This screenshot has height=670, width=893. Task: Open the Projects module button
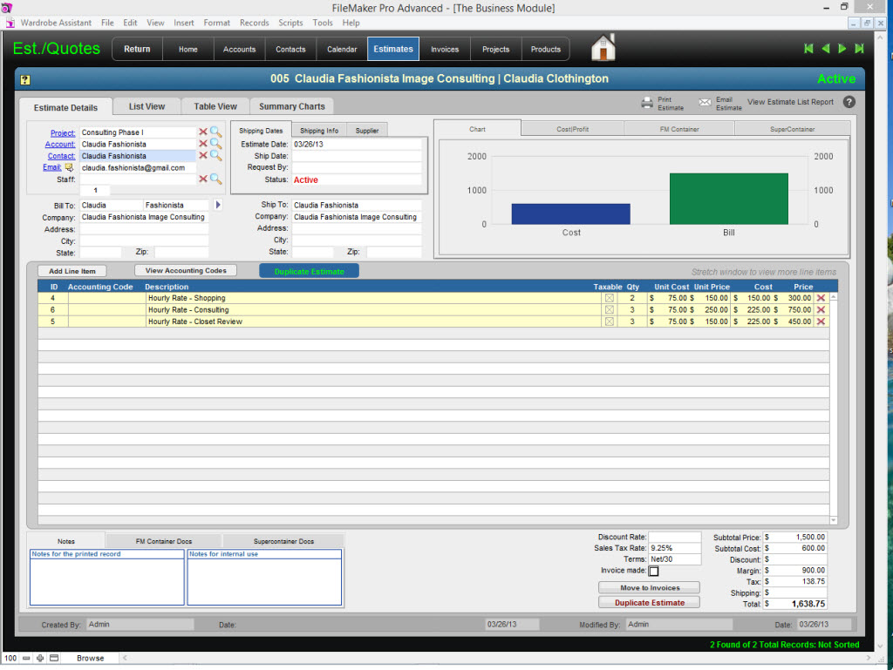(495, 49)
